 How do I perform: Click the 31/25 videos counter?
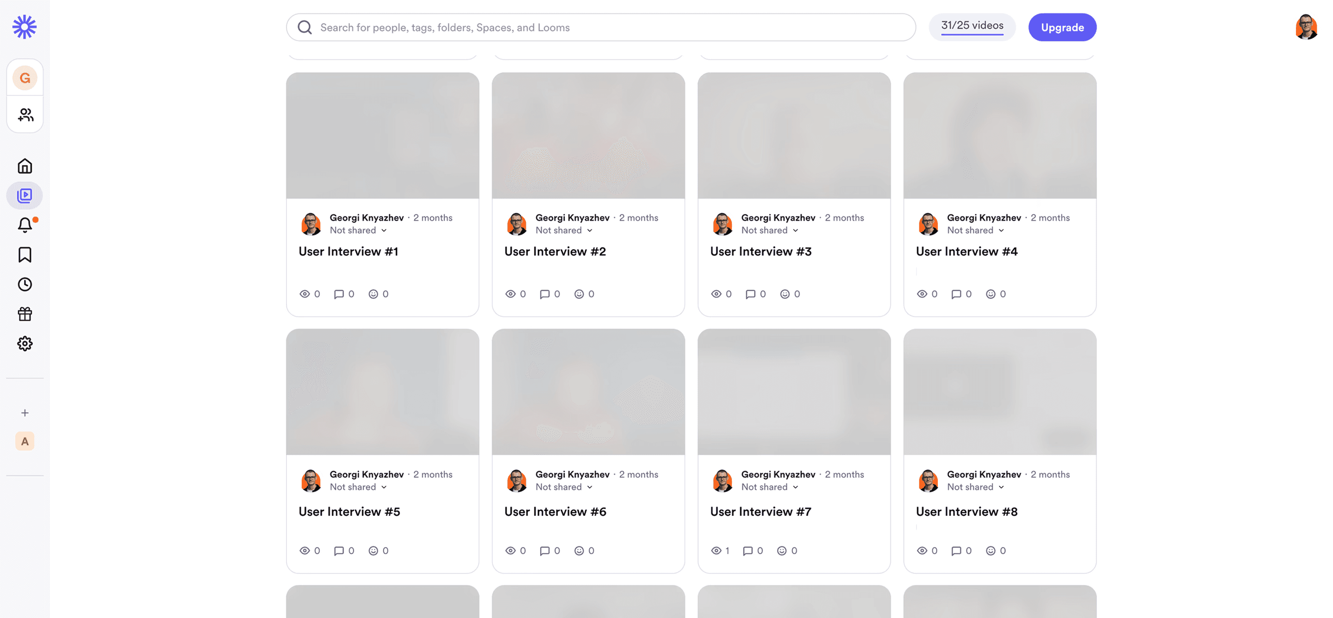[x=972, y=27]
